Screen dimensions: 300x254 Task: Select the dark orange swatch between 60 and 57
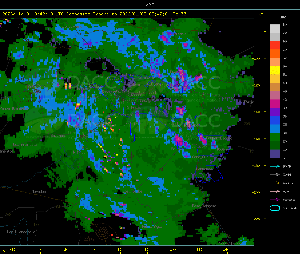pyautogui.click(x=275, y=54)
